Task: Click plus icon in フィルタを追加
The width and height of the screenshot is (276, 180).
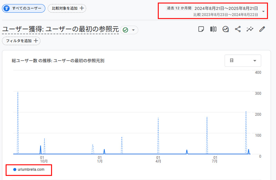Action: (x=36, y=41)
